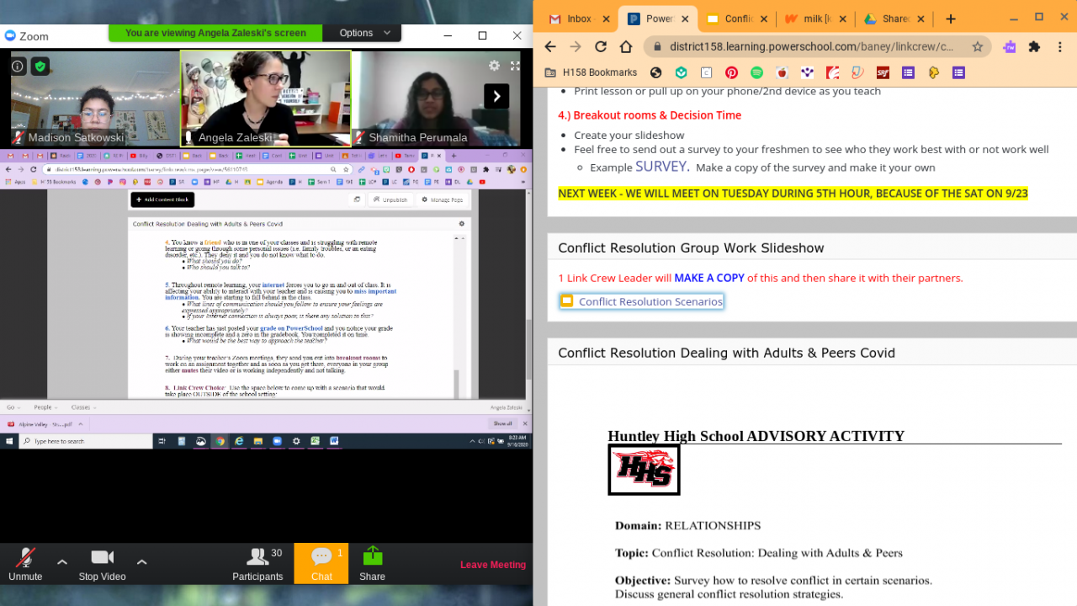Unmute the microphone in Zoom
This screenshot has width=1077, height=606.
tap(25, 564)
